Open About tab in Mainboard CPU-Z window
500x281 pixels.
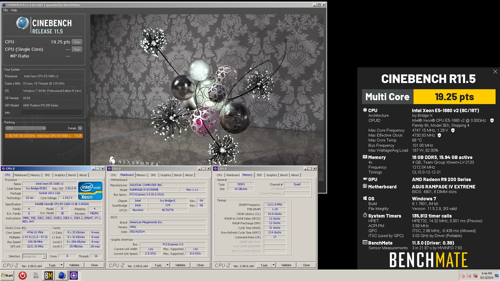[189, 175]
